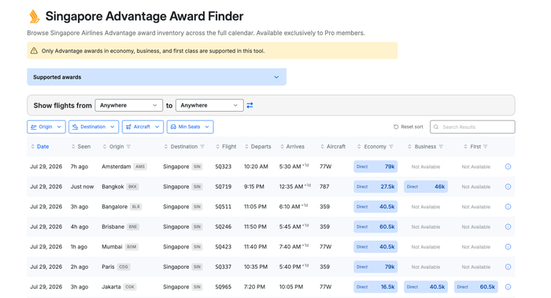Viewport: 551px width, 298px height.
Task: Sort table by Economy column
Action: tap(372, 147)
